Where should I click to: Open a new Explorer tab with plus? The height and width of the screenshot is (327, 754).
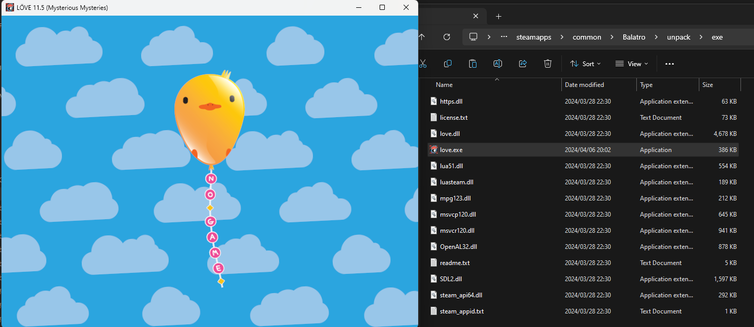(498, 16)
